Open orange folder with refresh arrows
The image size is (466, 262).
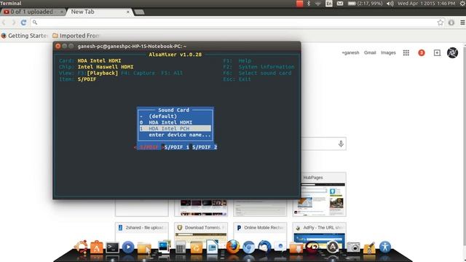[x=196, y=247]
